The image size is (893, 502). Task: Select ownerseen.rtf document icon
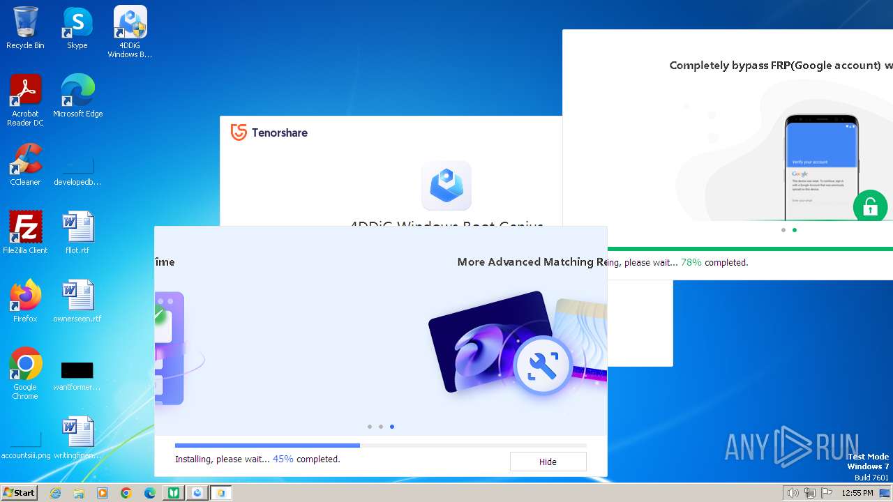[x=77, y=301]
